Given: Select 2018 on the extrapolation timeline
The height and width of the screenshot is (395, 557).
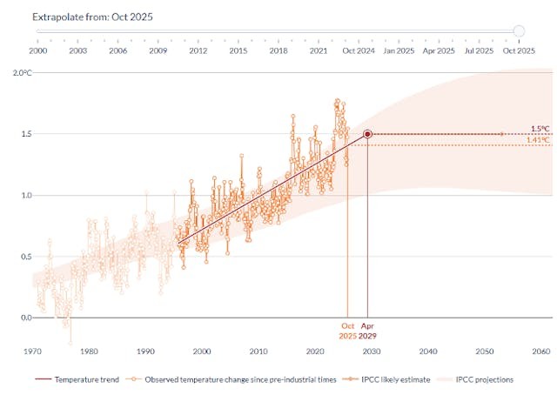Looking at the screenshot, I should click(x=278, y=50).
